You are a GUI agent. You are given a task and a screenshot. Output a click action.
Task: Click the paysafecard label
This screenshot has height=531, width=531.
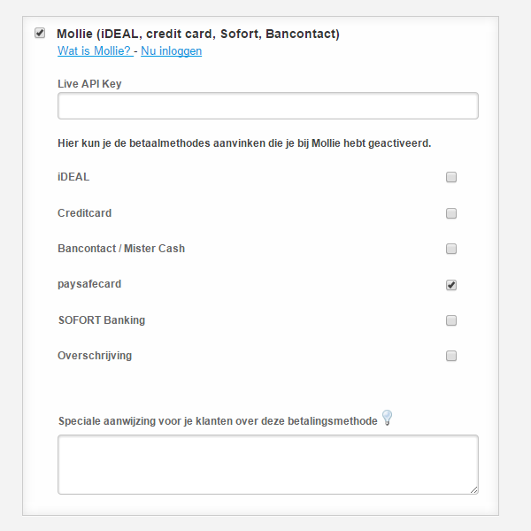pyautogui.click(x=89, y=284)
